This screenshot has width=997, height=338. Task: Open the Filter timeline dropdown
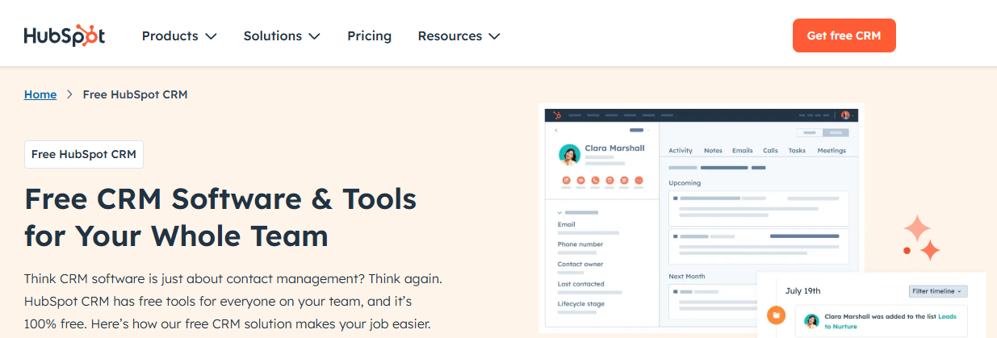938,291
